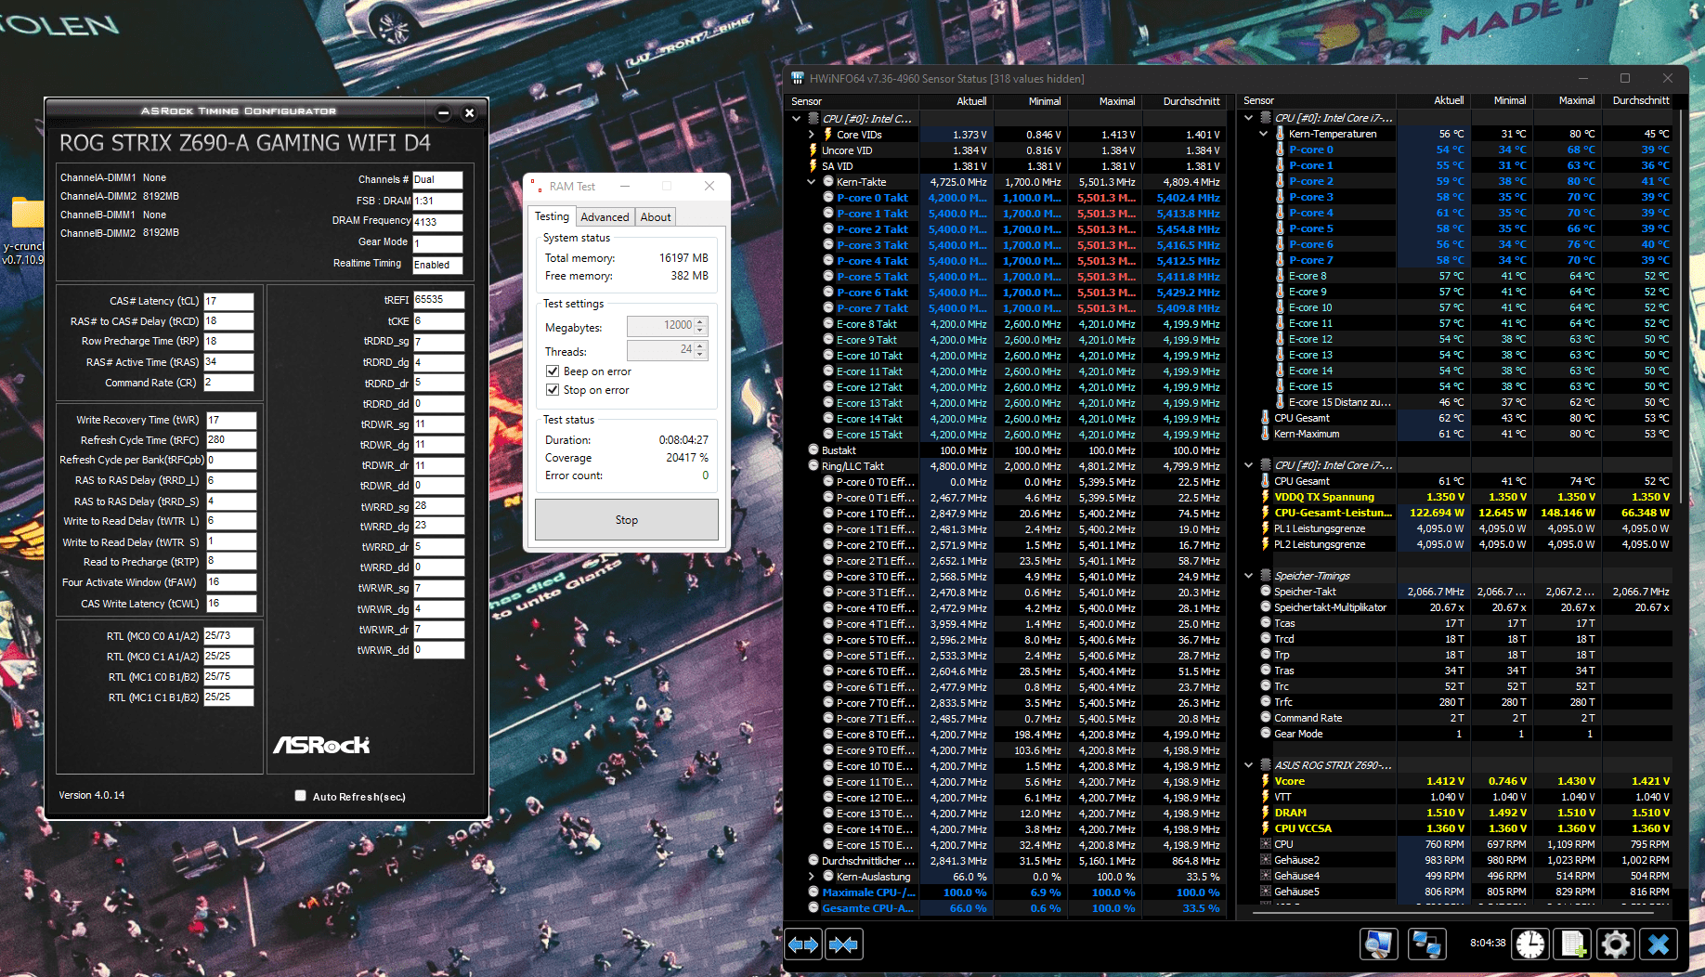The image size is (1705, 977).
Task: Click the fan icon beside Gehäuse2
Action: tap(1265, 860)
